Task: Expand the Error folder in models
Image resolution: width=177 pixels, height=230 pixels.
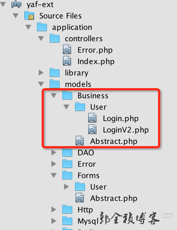Action: (x=54, y=164)
